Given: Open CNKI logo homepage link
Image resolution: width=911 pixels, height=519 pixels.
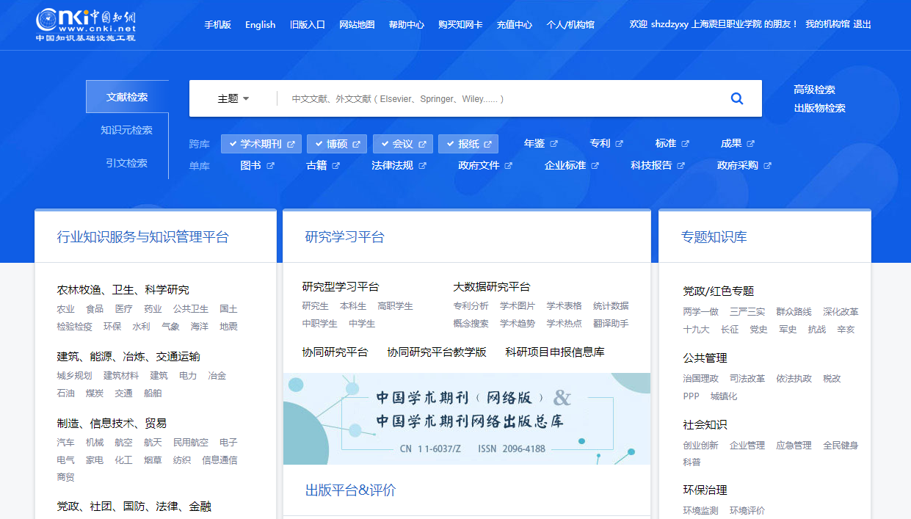Looking at the screenshot, I should (x=86, y=25).
